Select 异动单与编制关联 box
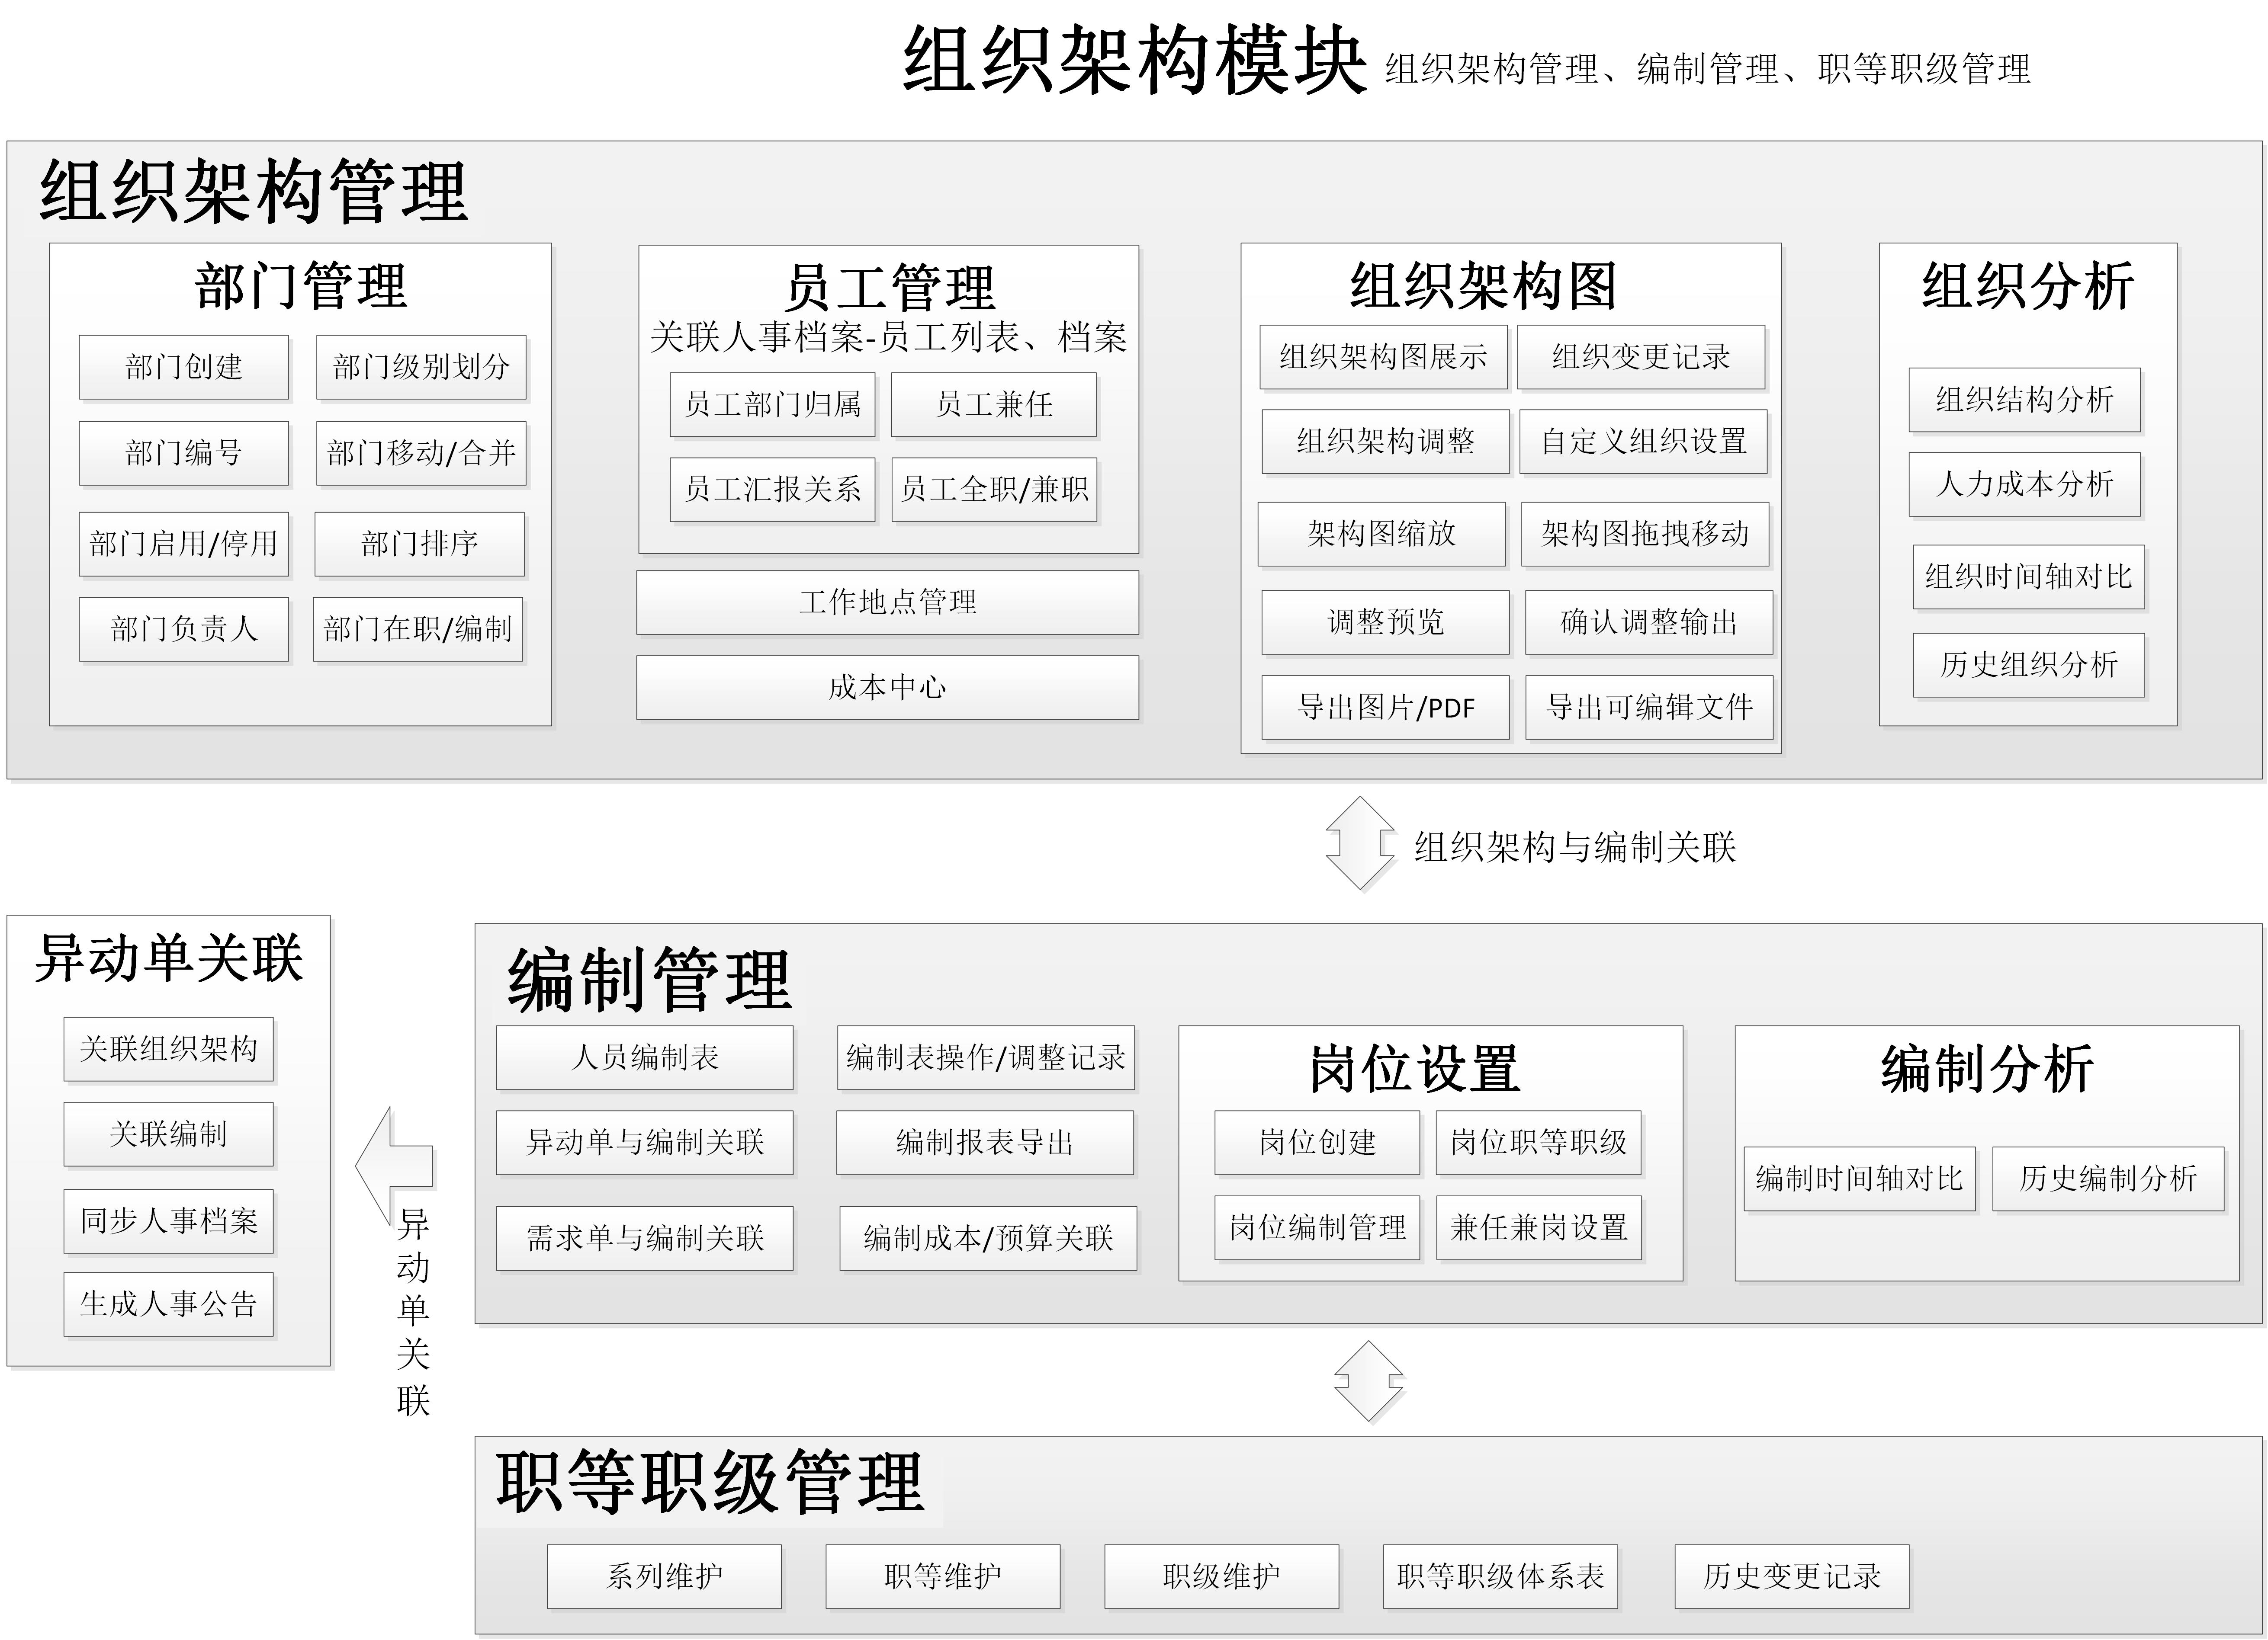 [645, 1142]
